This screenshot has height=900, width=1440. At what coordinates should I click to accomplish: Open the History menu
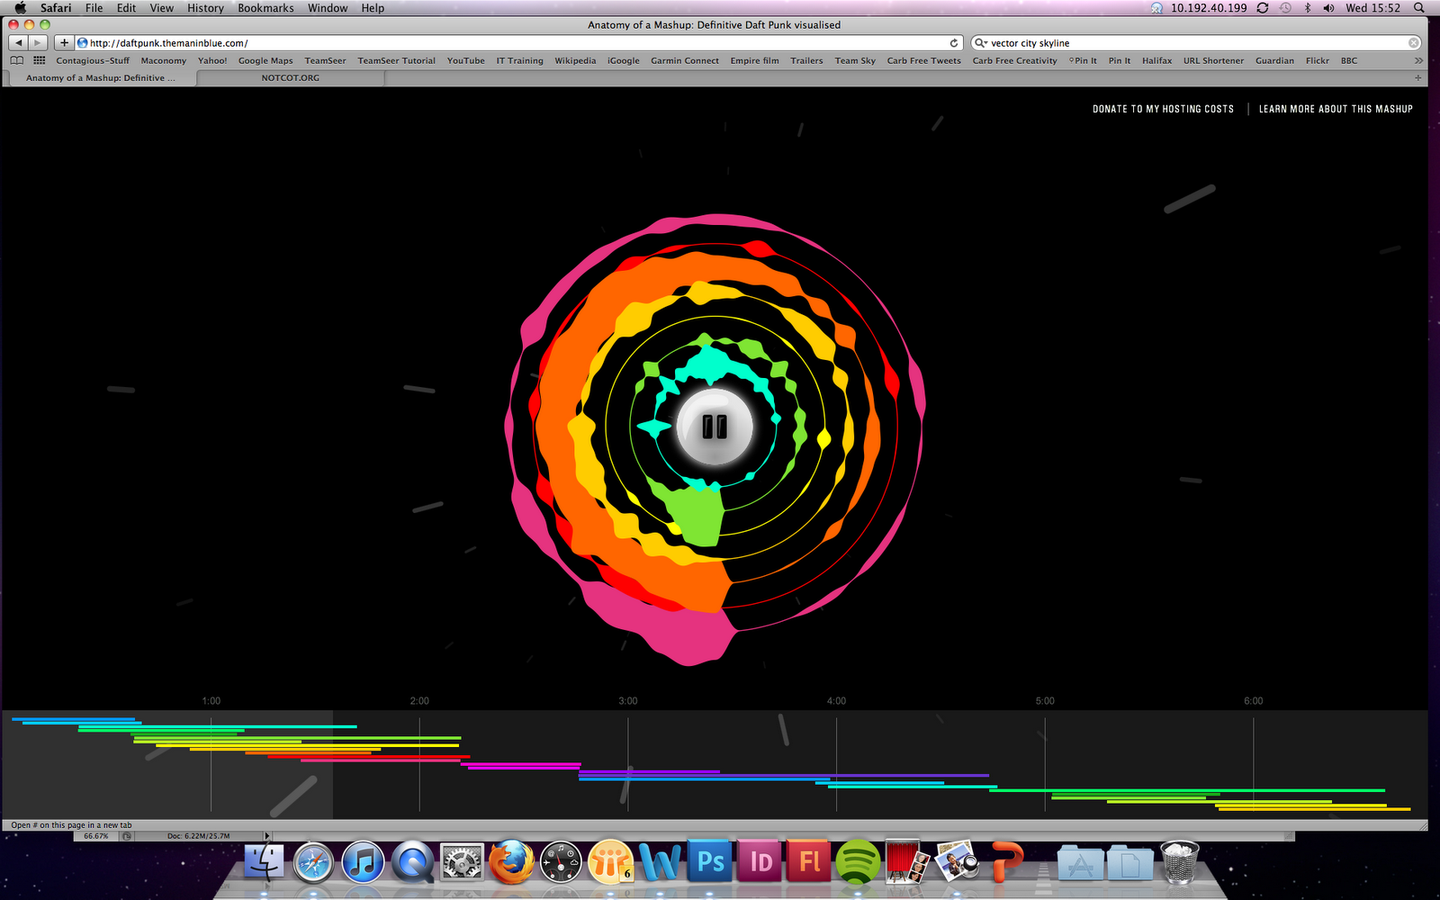(x=205, y=8)
